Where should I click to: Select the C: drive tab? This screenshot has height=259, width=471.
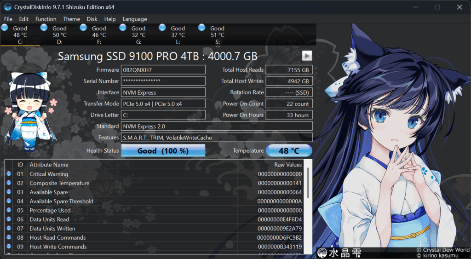(20, 35)
